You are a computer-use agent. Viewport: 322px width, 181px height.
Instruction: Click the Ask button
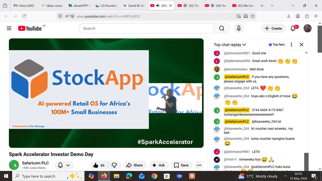(x=159, y=165)
